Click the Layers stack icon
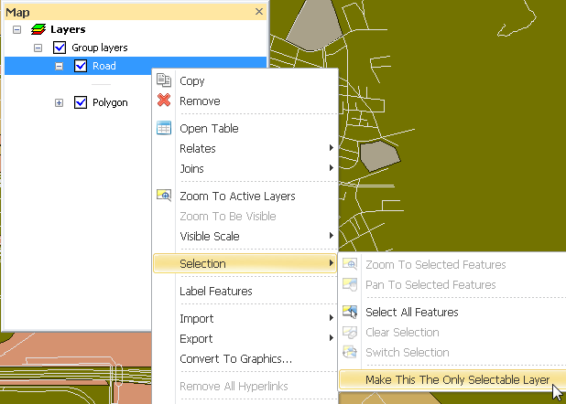The height and width of the screenshot is (404, 566). point(38,29)
